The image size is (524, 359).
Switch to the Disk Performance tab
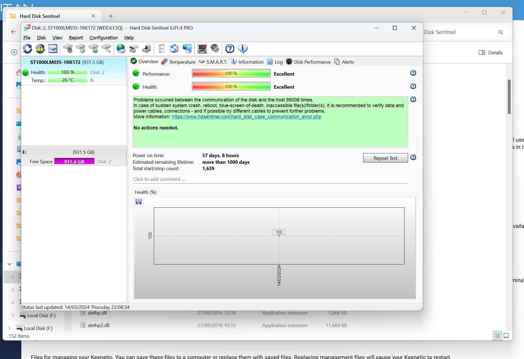(308, 62)
